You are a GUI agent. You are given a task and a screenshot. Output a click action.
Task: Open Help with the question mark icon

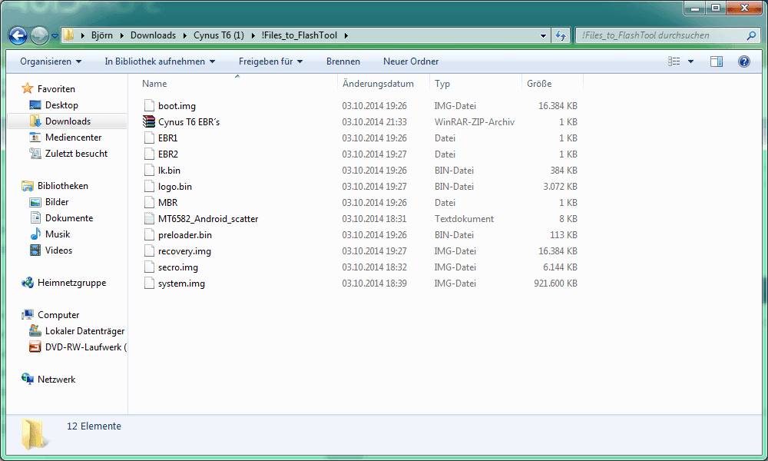pos(744,61)
